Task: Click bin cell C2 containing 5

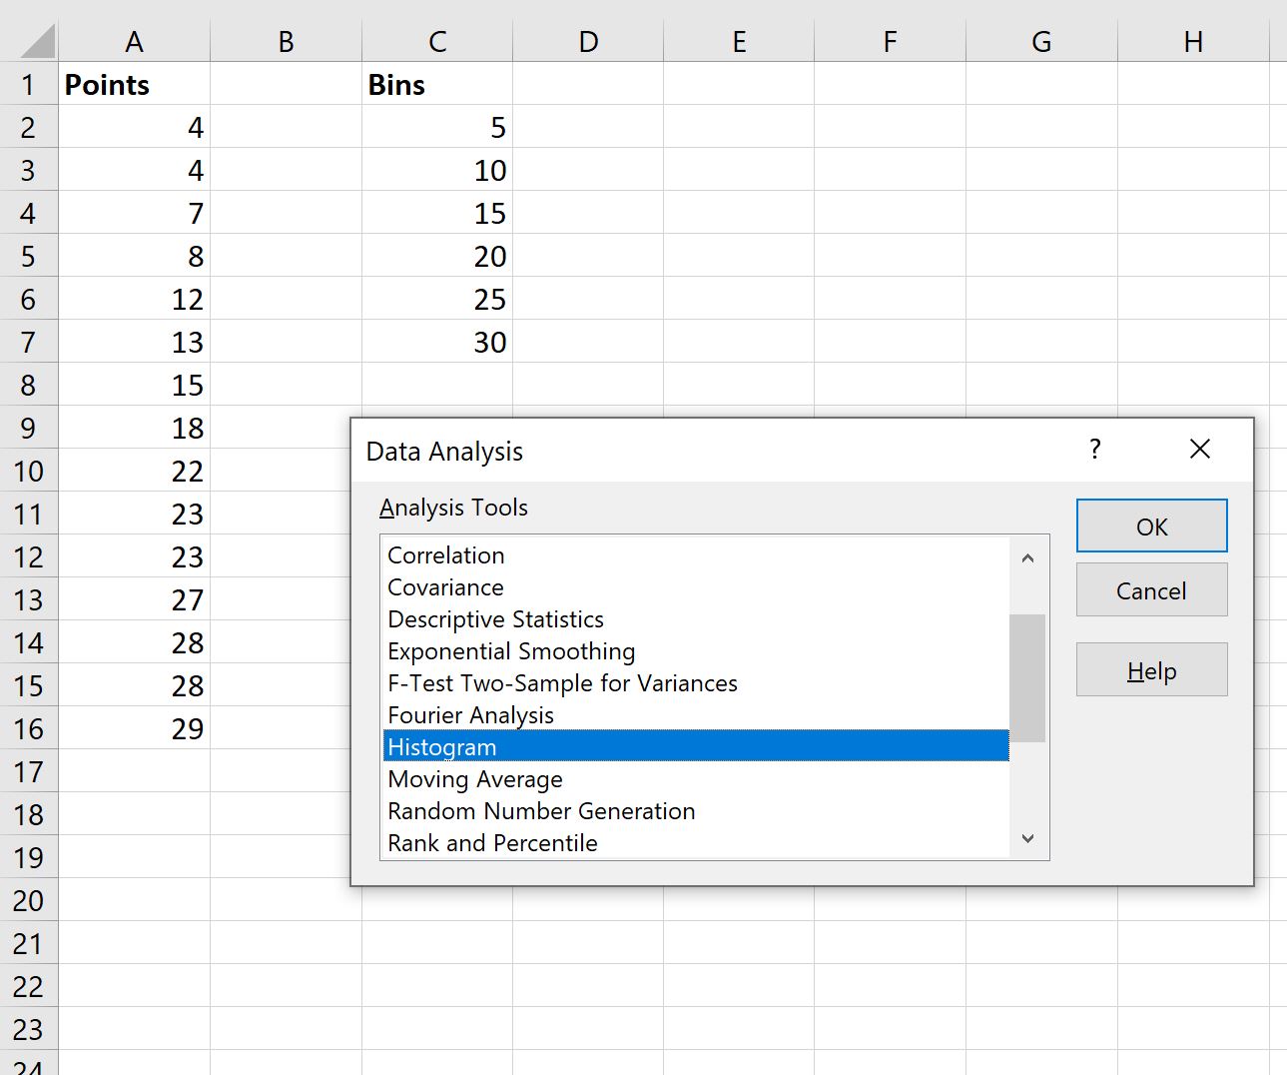Action: 437,127
